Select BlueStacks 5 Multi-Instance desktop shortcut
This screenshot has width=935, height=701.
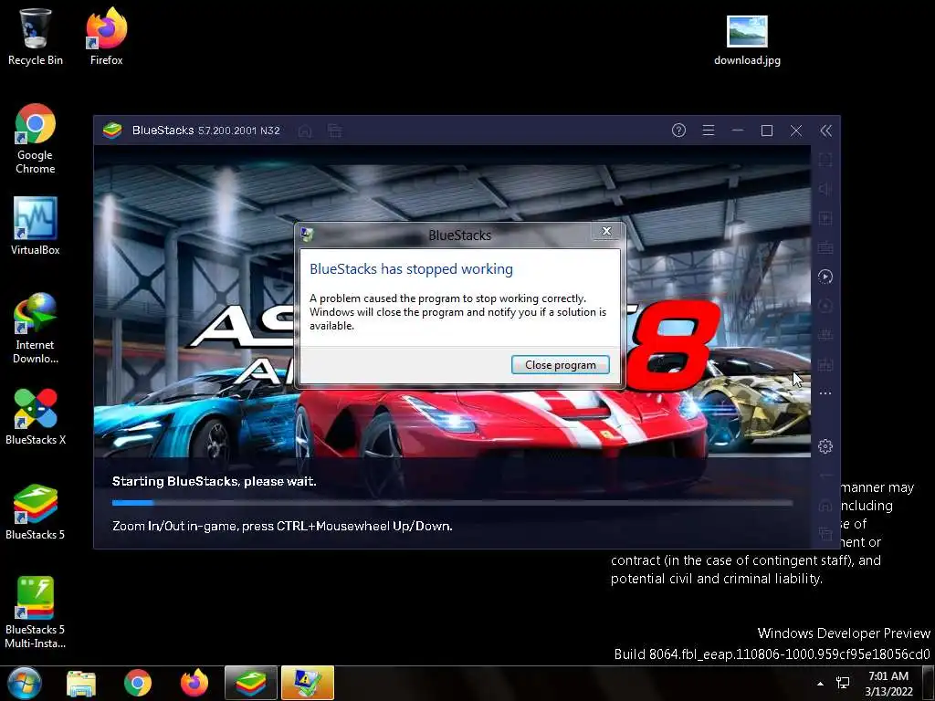pos(36,612)
